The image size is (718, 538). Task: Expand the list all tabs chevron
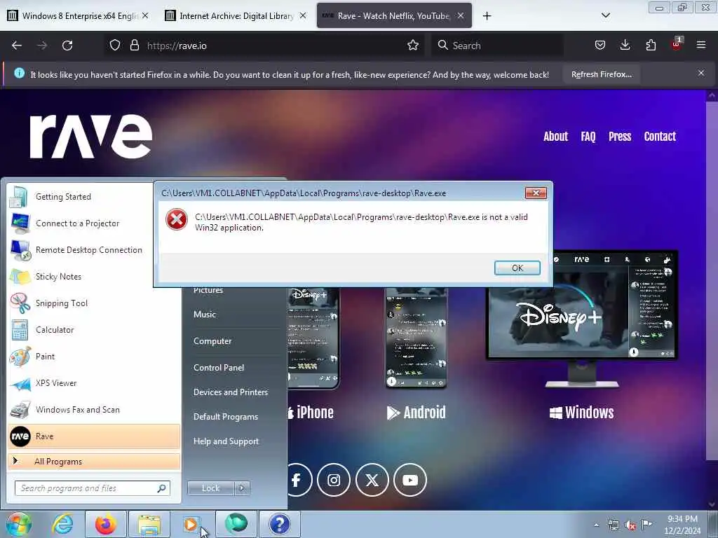pos(605,15)
